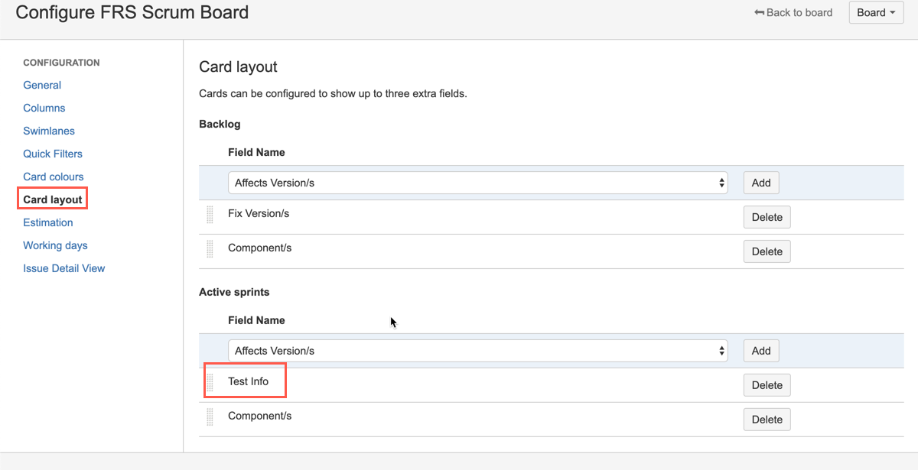The width and height of the screenshot is (918, 470).
Task: Delete the Fix Version/s field
Action: 767,217
